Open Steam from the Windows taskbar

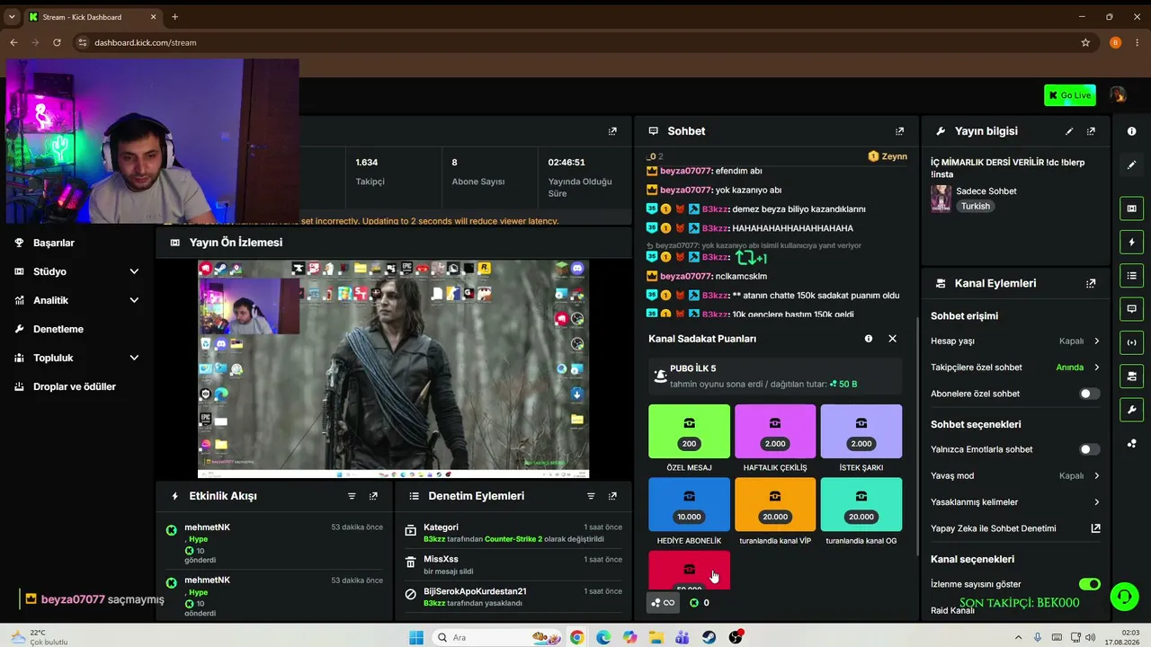709,637
